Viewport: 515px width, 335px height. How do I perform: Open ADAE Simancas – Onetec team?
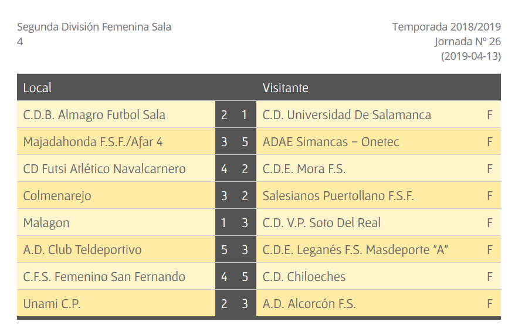pos(331,142)
